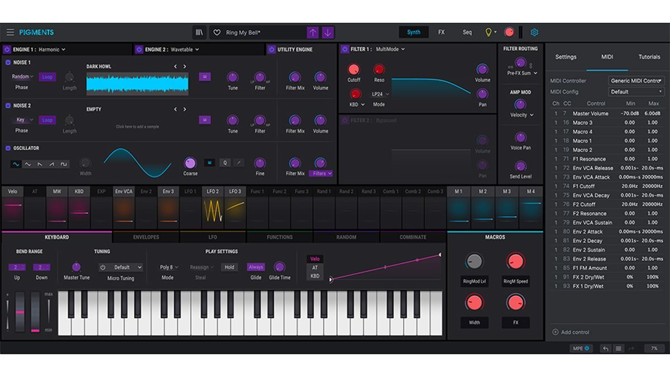This screenshot has width=670, height=377.
Task: Click the undo arrow in bottom bar
Action: click(x=606, y=349)
